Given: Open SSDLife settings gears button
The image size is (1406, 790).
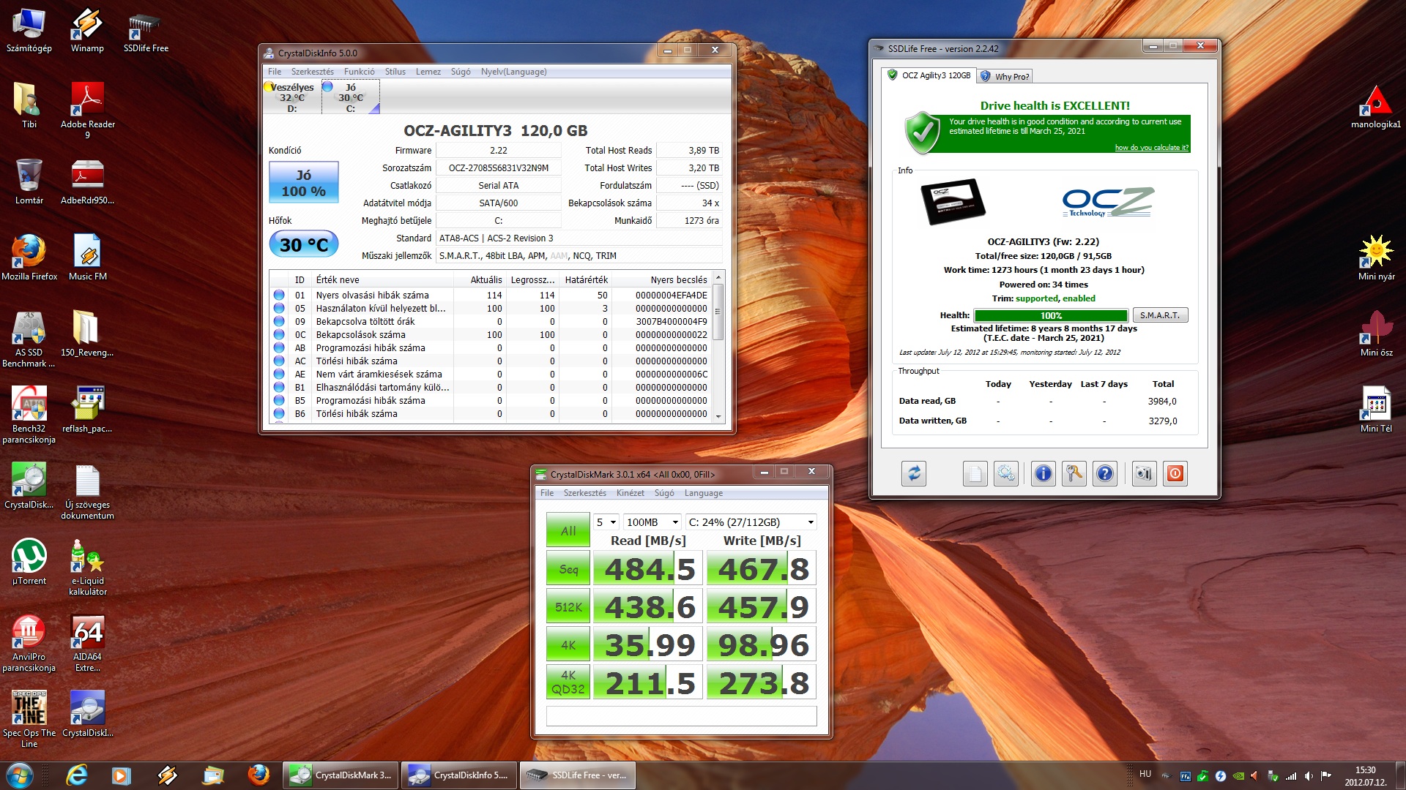Looking at the screenshot, I should (x=1006, y=474).
